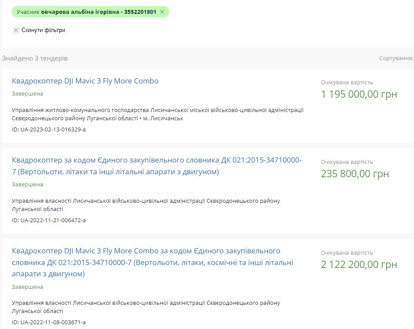Click the round X icon beside Скинути фільтри
This screenshot has height=329, width=414.
pyautogui.click(x=16, y=30)
